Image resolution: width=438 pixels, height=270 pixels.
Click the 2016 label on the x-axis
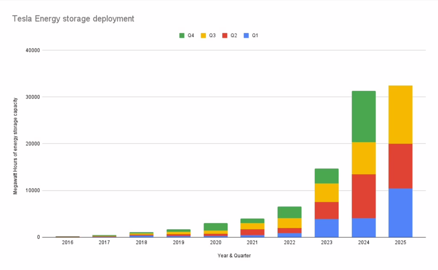tap(67, 243)
